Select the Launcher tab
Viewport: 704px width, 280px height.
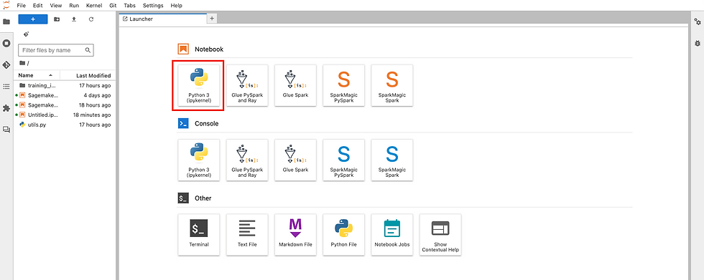click(162, 19)
